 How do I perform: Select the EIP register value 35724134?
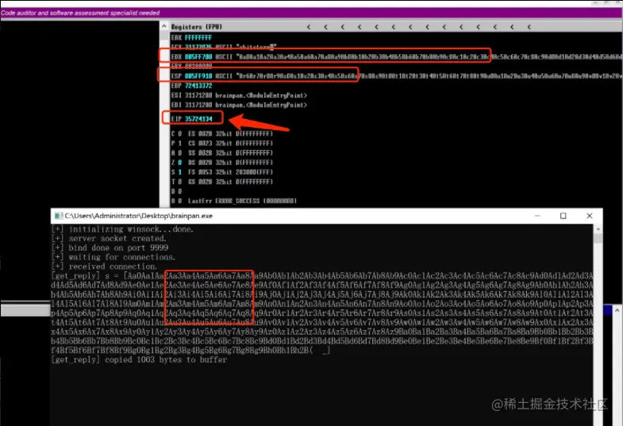198,119
